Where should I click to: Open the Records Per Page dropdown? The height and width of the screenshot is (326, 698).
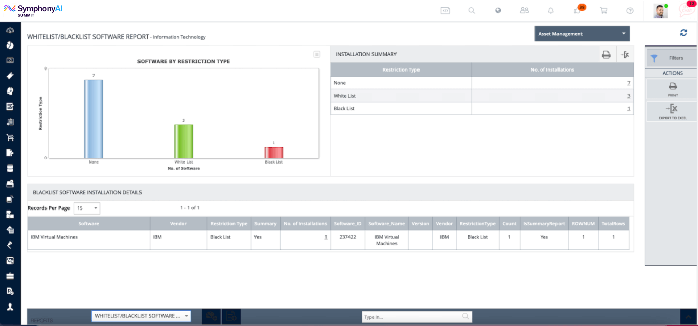(x=87, y=208)
